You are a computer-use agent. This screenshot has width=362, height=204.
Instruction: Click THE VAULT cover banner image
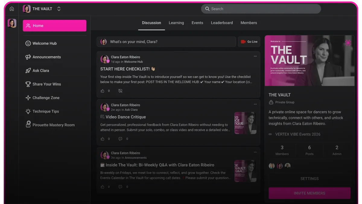click(x=310, y=61)
